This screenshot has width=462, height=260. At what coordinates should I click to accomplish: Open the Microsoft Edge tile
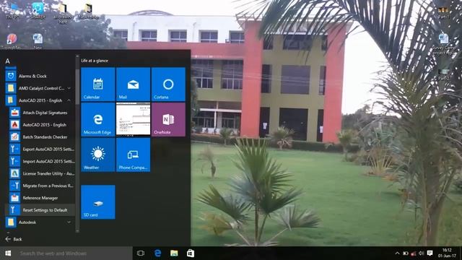[98, 119]
